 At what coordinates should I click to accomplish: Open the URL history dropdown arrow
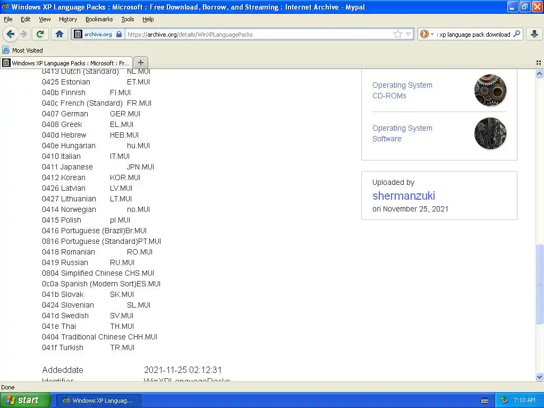pyautogui.click(x=409, y=34)
